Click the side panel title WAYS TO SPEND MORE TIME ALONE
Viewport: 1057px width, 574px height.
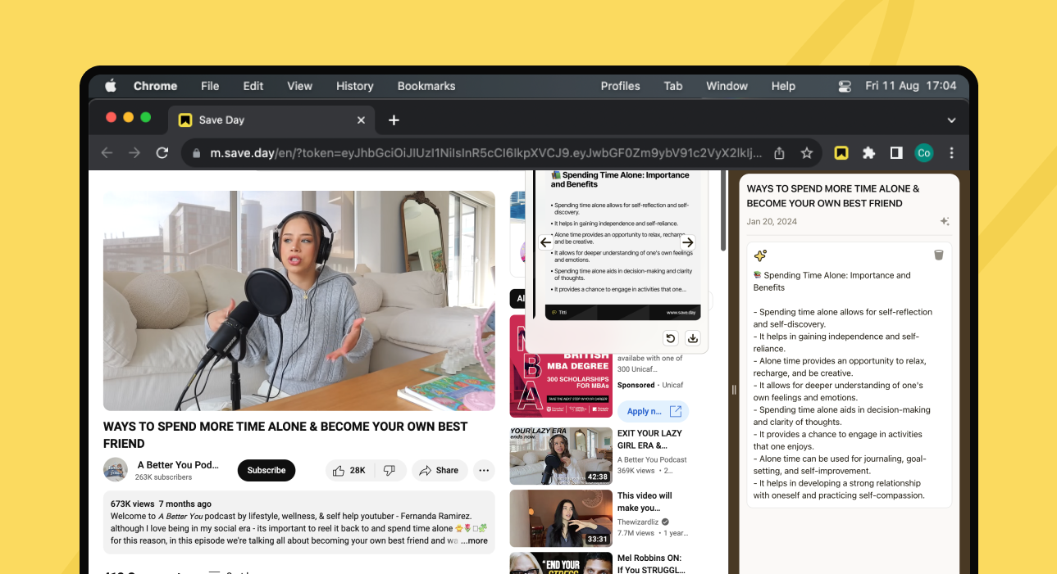[833, 196]
